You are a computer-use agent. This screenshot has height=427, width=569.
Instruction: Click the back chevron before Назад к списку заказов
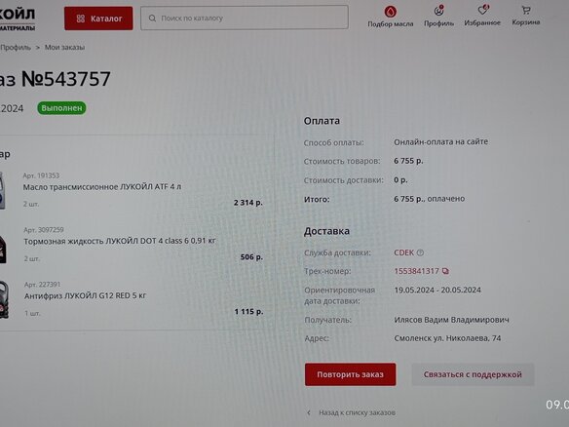309,412
